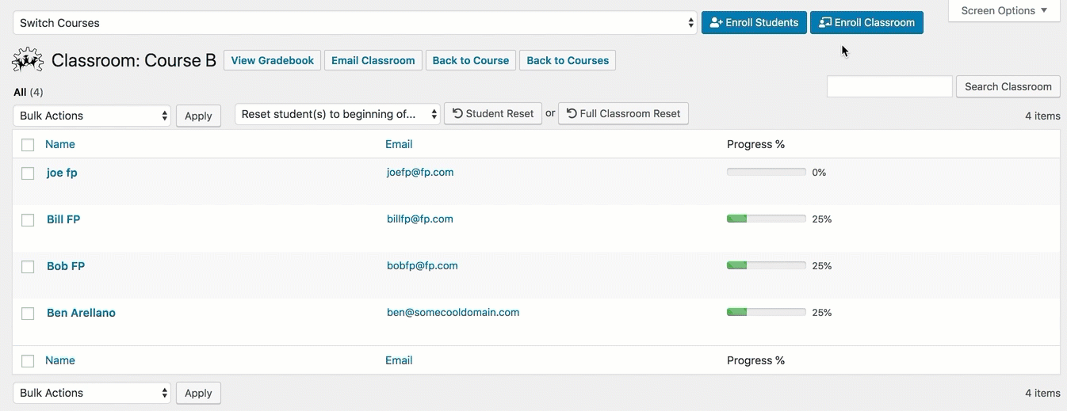
Task: Click the 'Classroom: Course B' heading
Action: [x=134, y=60]
